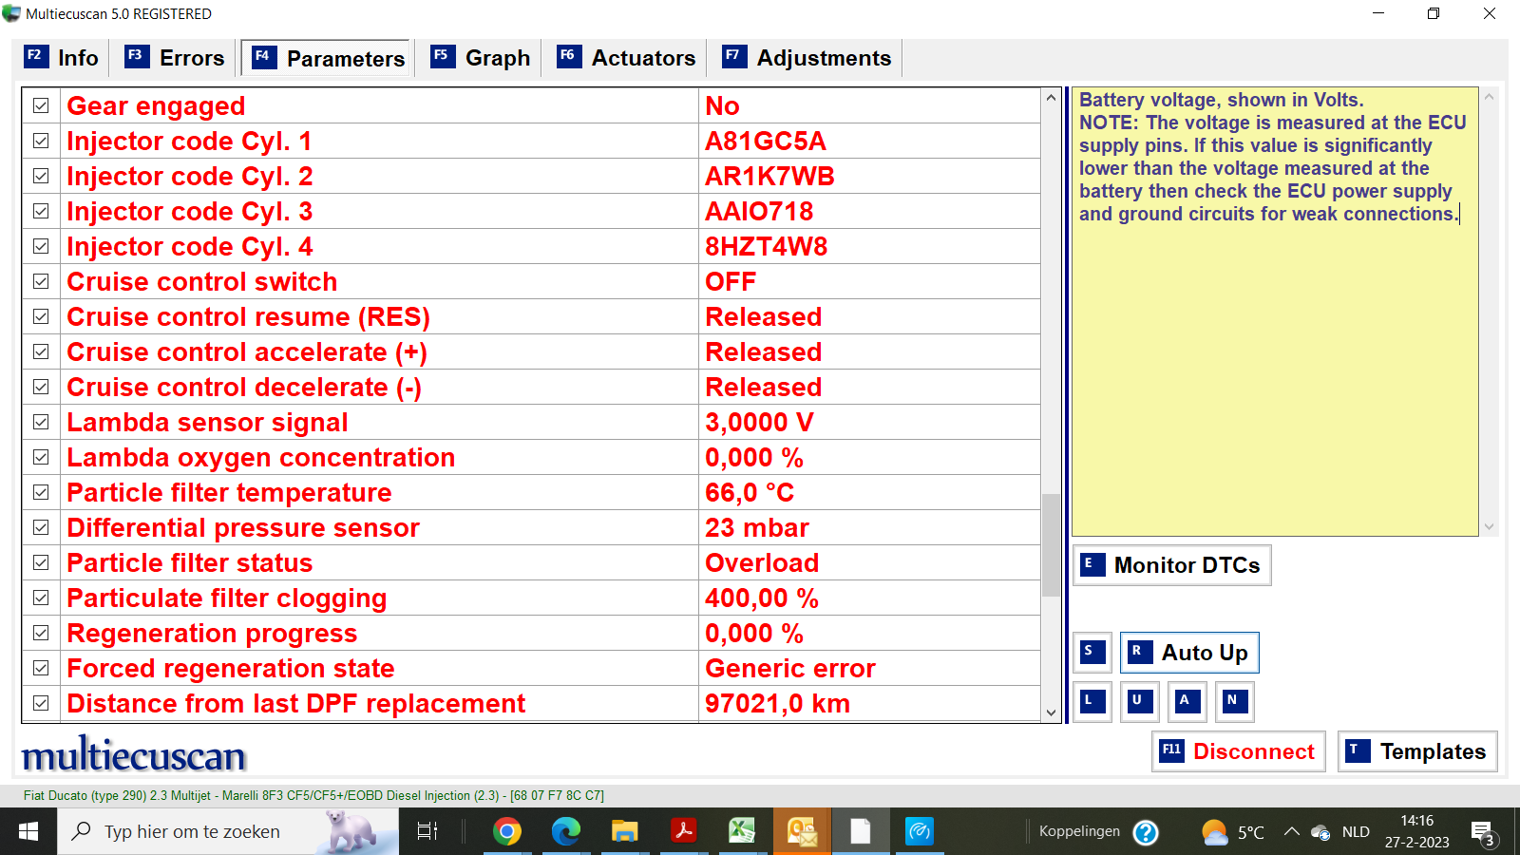Go to the Actuators tab
The width and height of the screenshot is (1520, 855).
(626, 58)
